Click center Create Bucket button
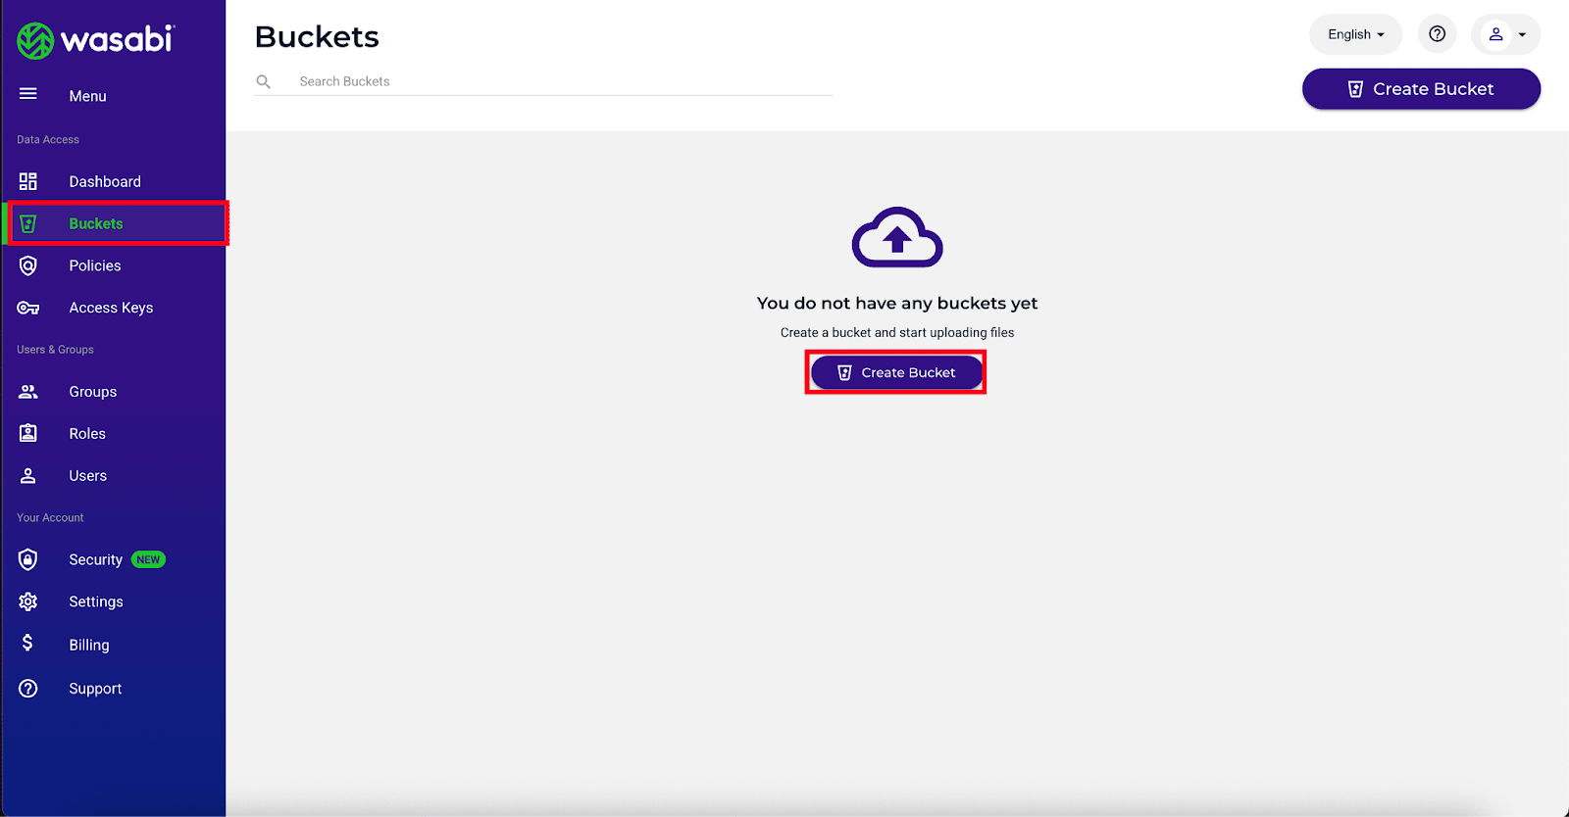 [x=896, y=372]
